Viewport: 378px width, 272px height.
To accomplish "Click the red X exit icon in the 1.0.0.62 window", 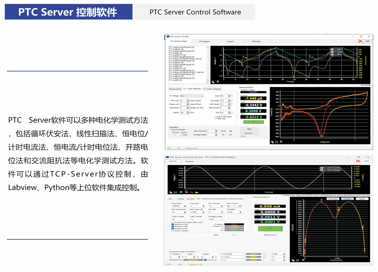I will pos(361,41).
